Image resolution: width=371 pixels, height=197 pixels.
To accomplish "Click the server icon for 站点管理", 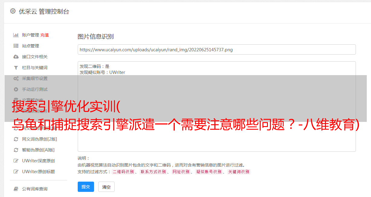I will tap(16, 46).
